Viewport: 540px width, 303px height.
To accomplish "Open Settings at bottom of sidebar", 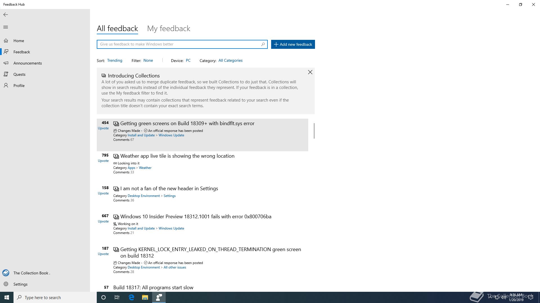I will pos(45,284).
